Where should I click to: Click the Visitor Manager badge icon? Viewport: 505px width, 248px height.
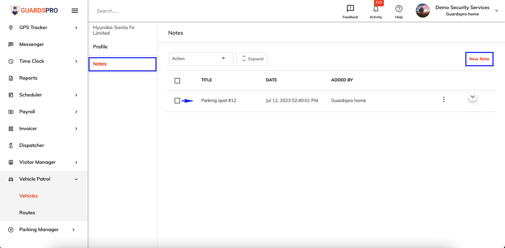pos(11,162)
